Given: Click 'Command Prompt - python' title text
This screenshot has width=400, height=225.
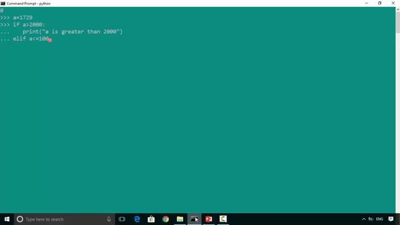Looking at the screenshot, I should coord(29,4).
